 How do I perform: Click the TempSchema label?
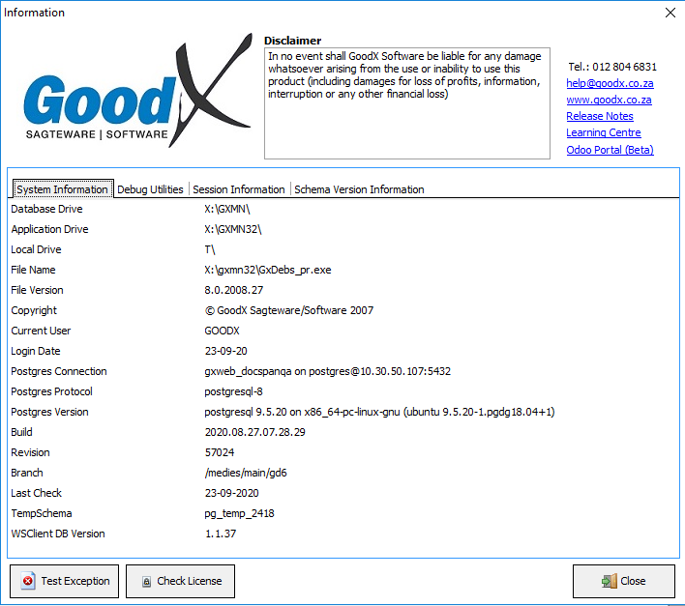click(42, 513)
